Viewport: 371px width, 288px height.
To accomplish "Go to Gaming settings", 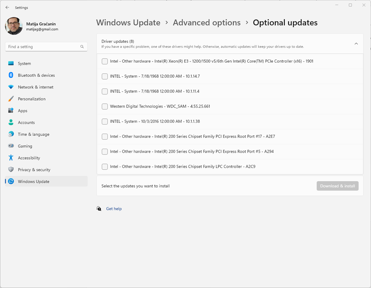I will (46, 146).
